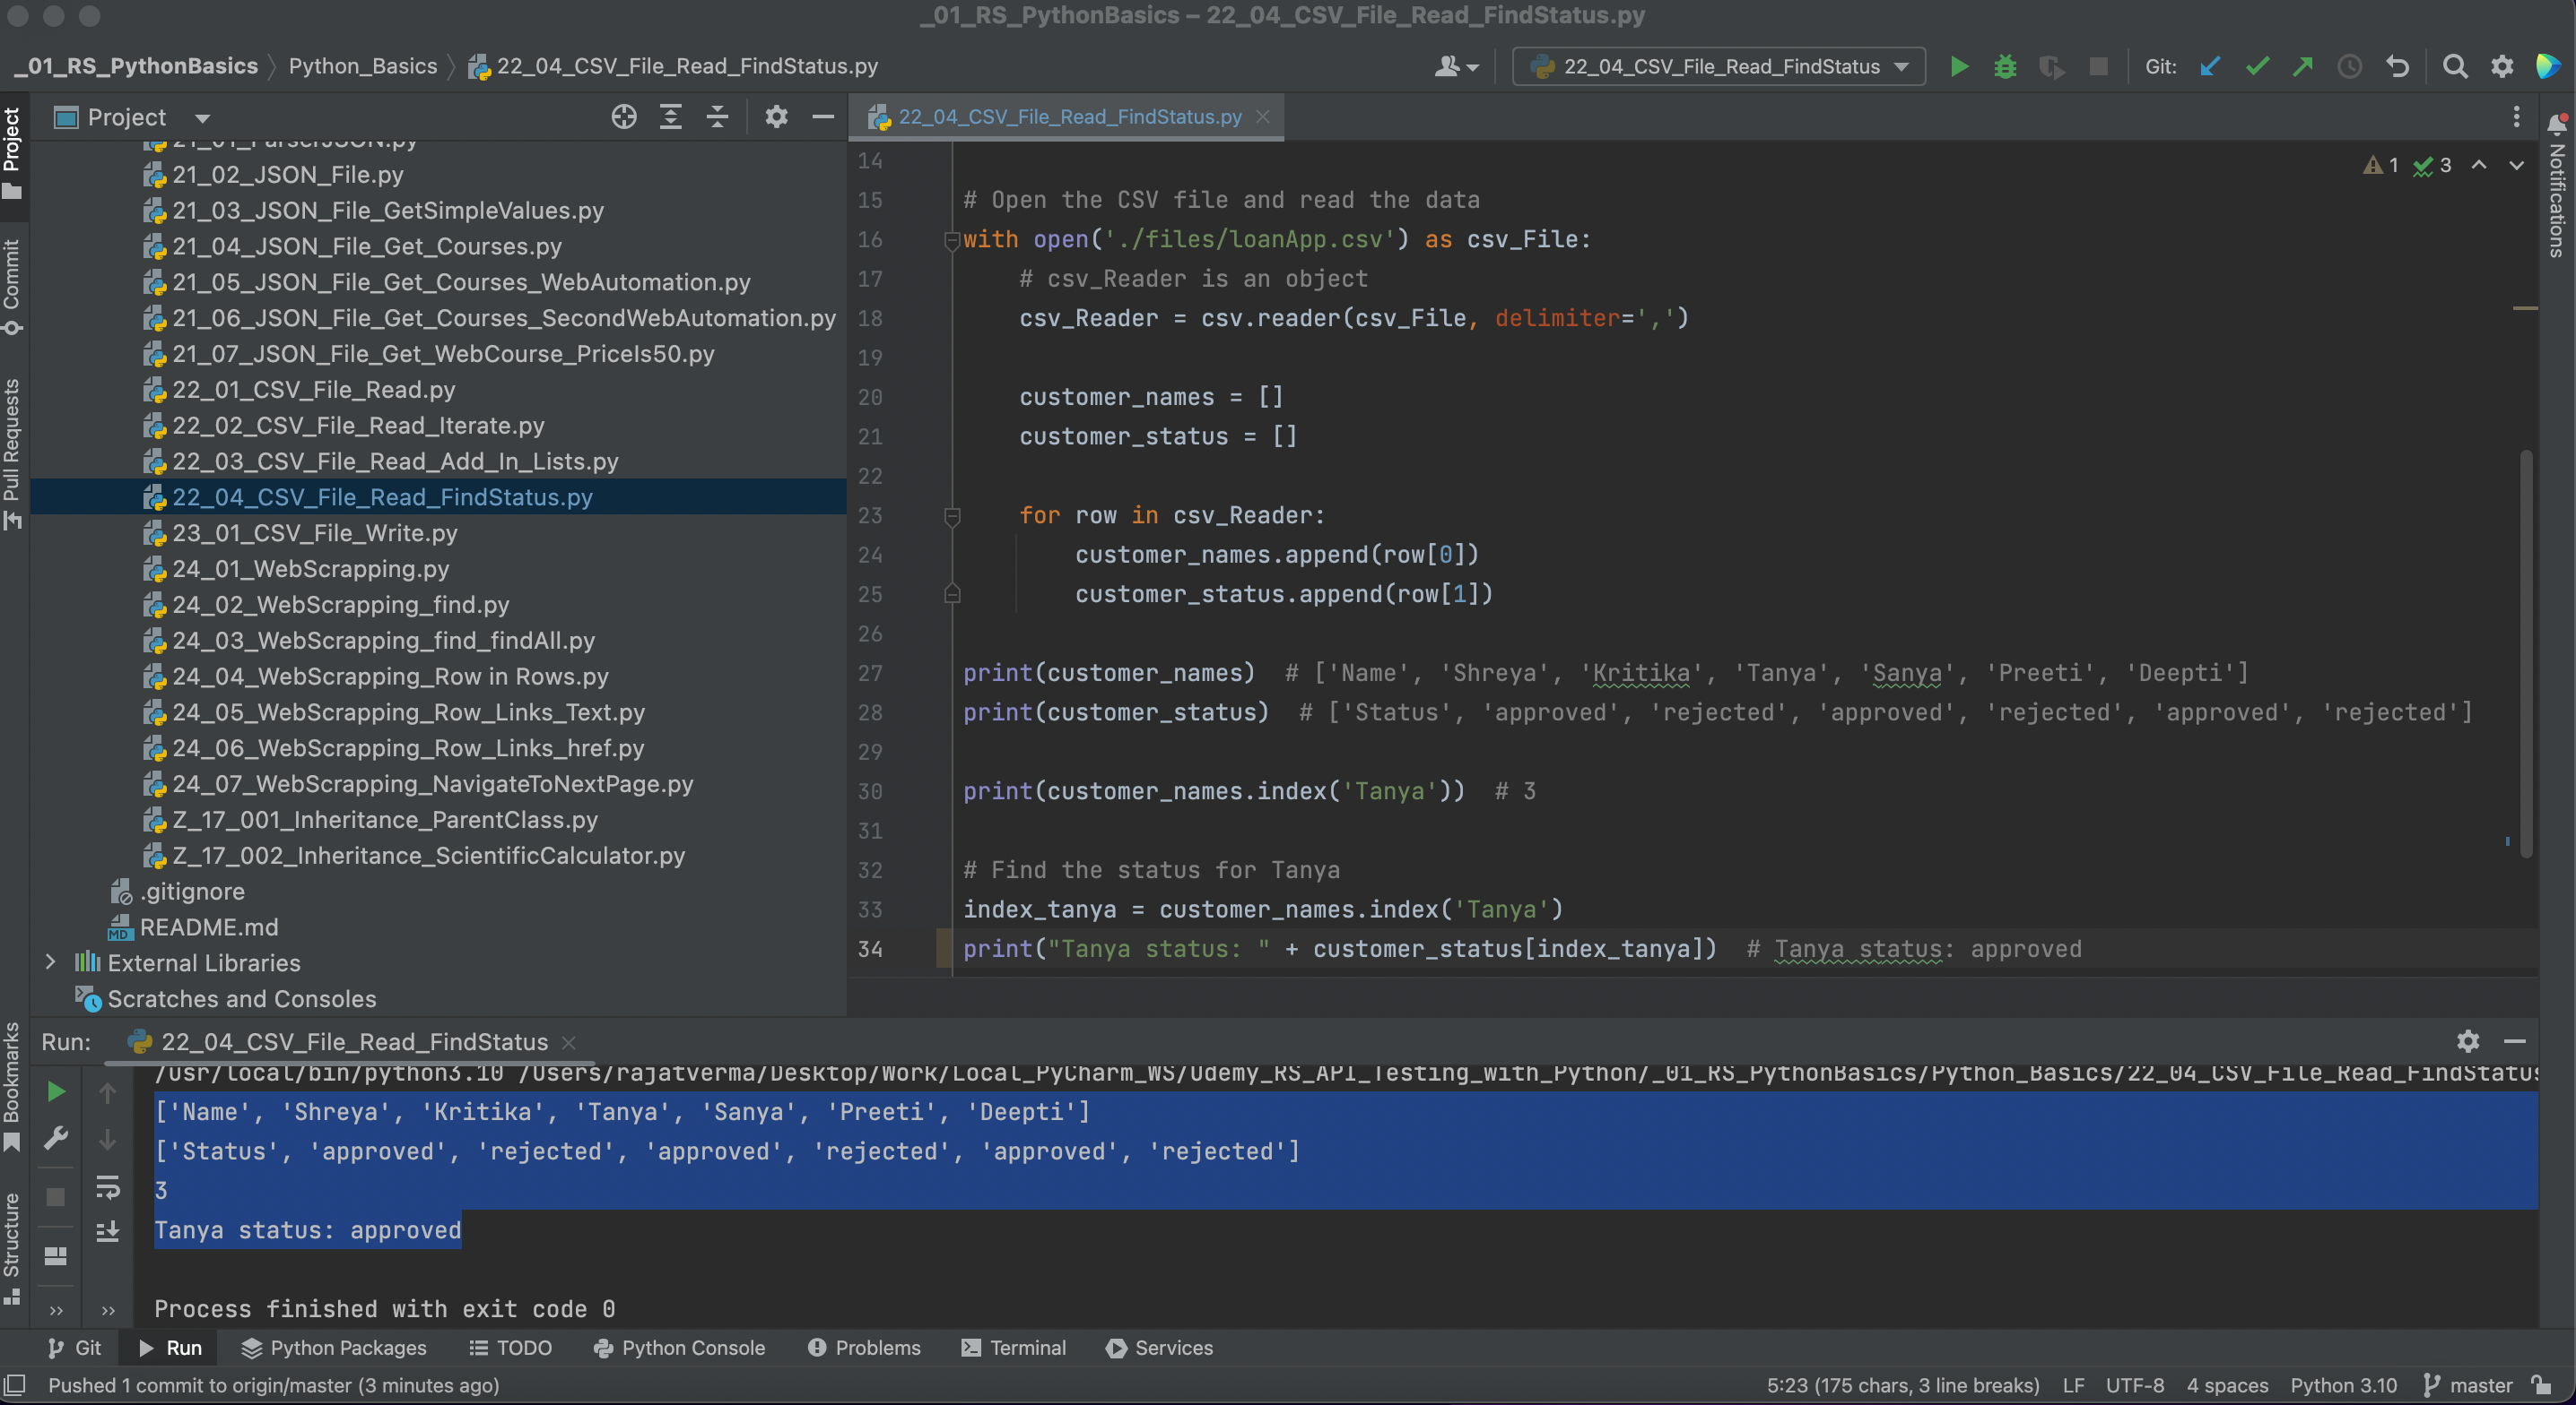Viewport: 2576px width, 1405px height.
Task: Click the JetBrains Toolbox icon
Action: (2548, 67)
